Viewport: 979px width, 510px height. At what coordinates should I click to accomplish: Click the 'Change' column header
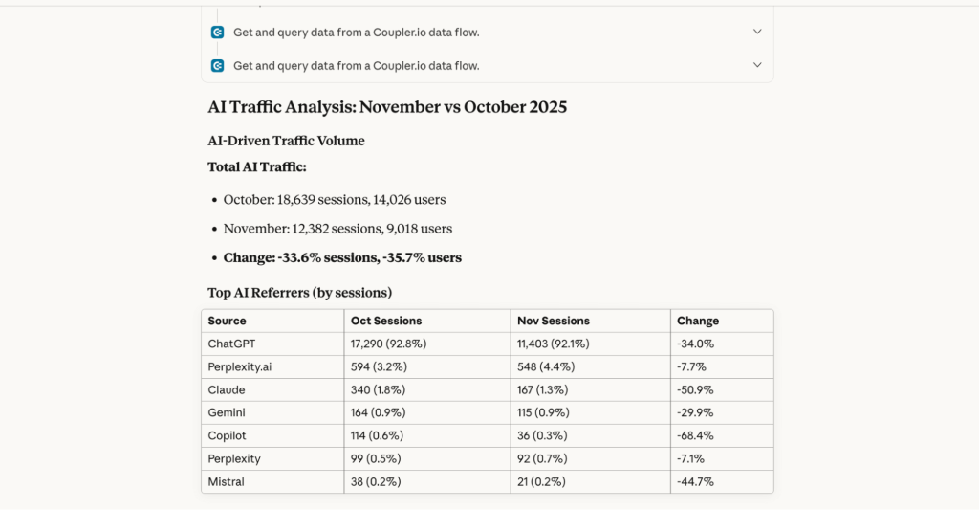(x=698, y=322)
